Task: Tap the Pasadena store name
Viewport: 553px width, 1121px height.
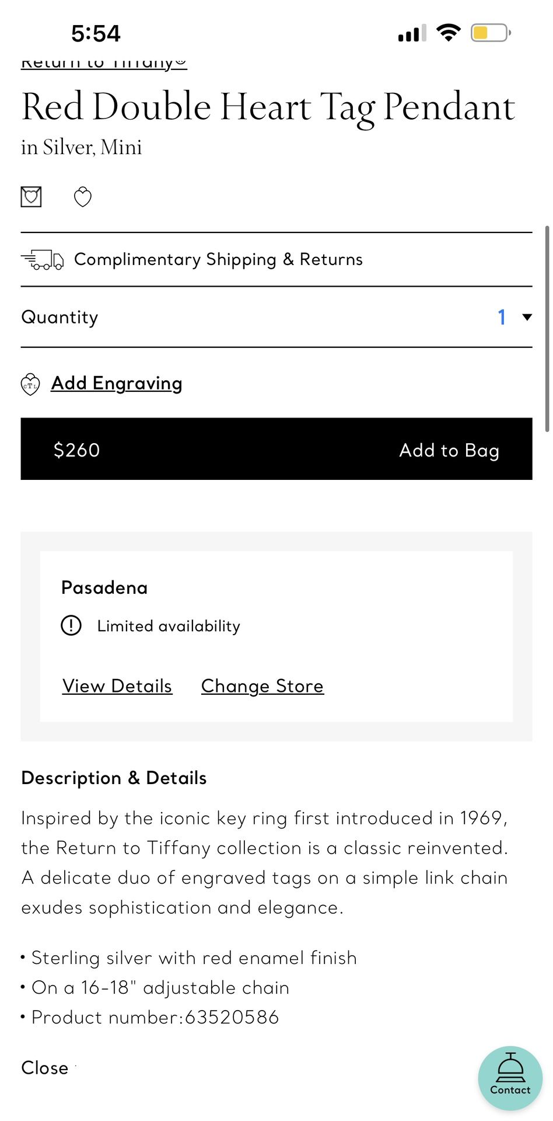Action: tap(104, 587)
